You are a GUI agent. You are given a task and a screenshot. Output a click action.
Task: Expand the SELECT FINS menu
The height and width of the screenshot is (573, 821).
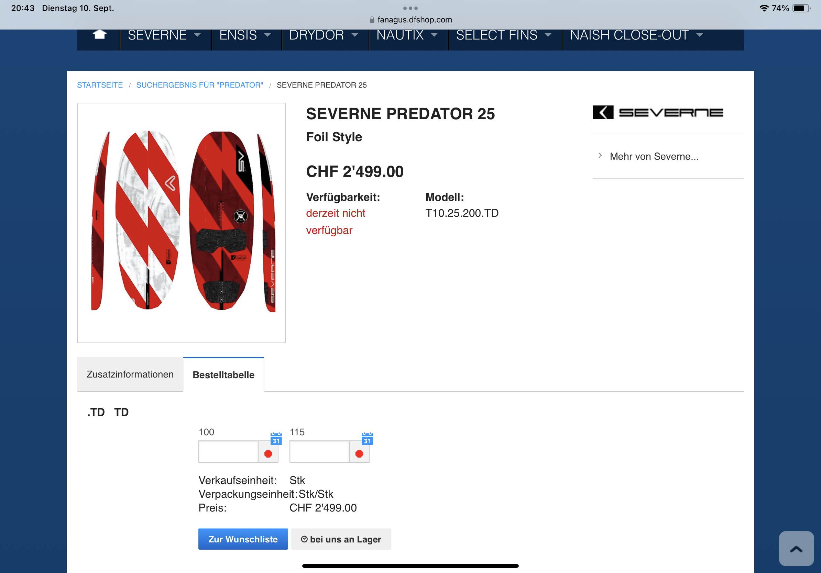click(x=504, y=35)
